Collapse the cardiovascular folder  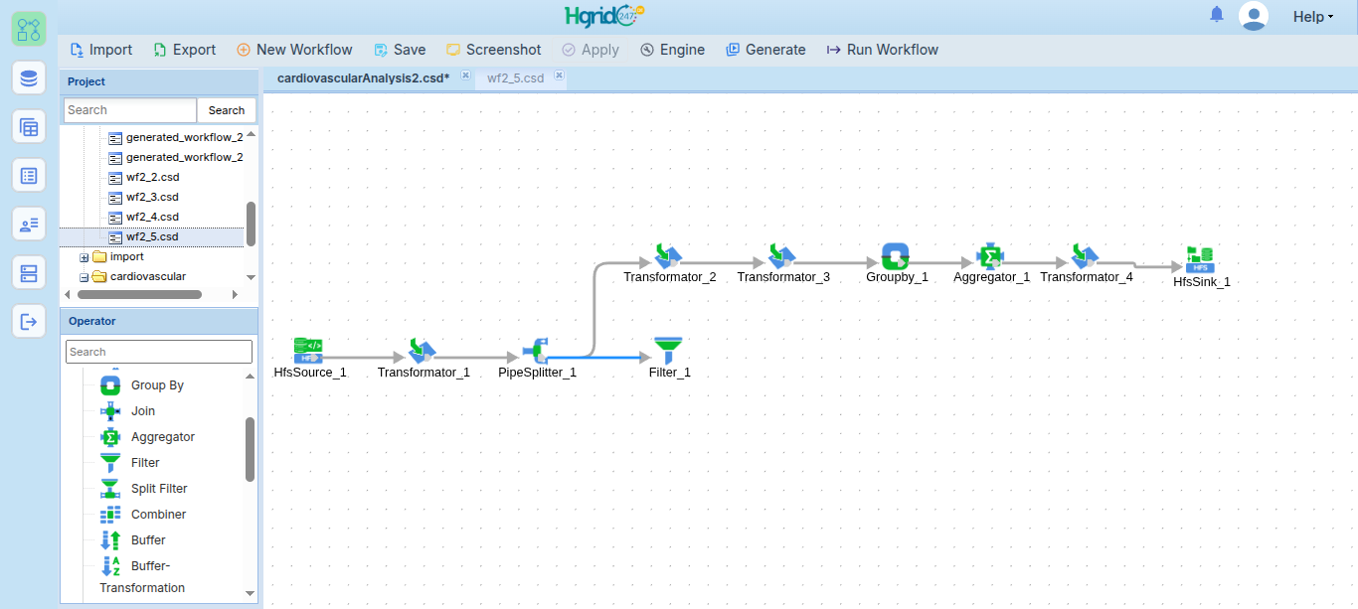click(x=85, y=277)
